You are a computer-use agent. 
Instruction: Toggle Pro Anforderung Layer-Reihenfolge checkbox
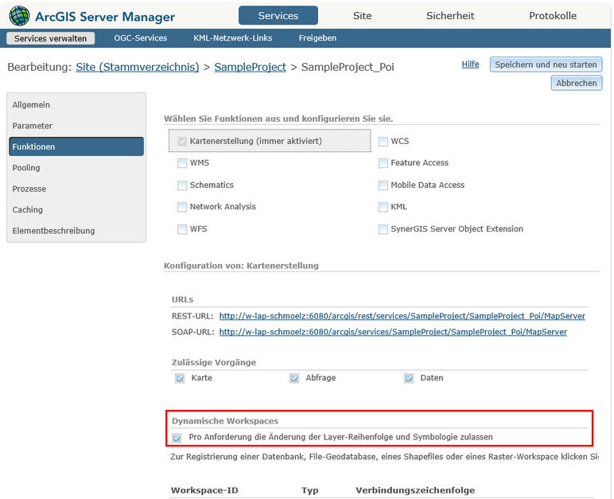(177, 438)
